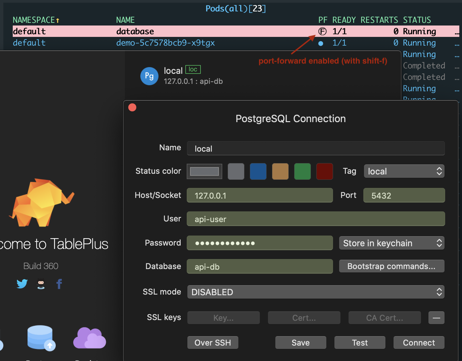Viewport: 462px width, 361px height.
Task: Click the TablePlus orange elephant logo
Action: tap(42, 202)
